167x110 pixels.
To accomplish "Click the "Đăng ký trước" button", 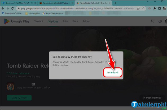I will (x=19, y=98).
